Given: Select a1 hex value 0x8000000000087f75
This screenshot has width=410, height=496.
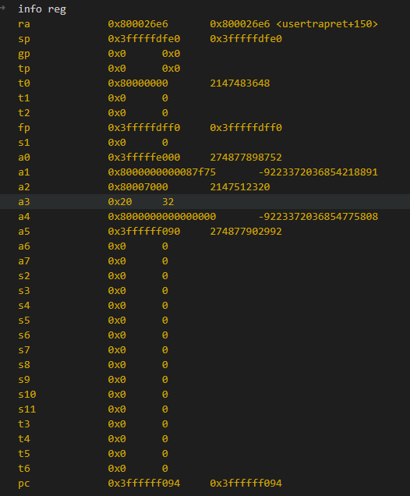Looking at the screenshot, I should pos(162,172).
